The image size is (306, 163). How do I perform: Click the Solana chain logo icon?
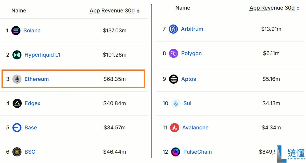(x=16, y=31)
